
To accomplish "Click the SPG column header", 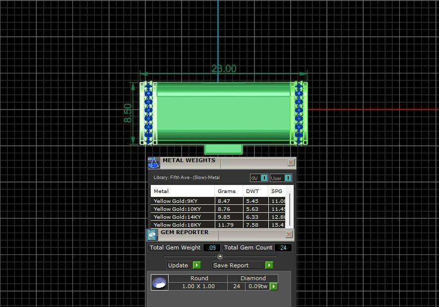I will [277, 191].
